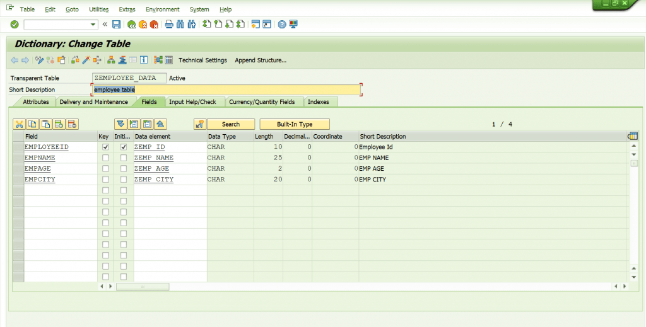This screenshot has width=646, height=327.
Task: Collapse the command field with double-chevron
Action: click(x=105, y=25)
